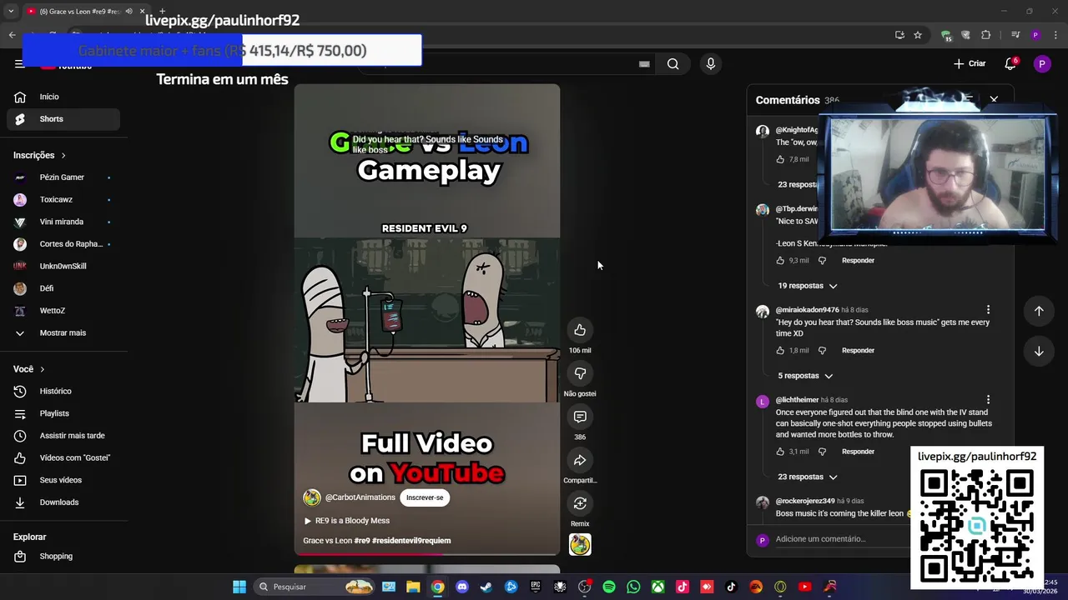Go to previous short with up arrow
Screen dimensions: 1068x600
pyautogui.click(x=1039, y=311)
